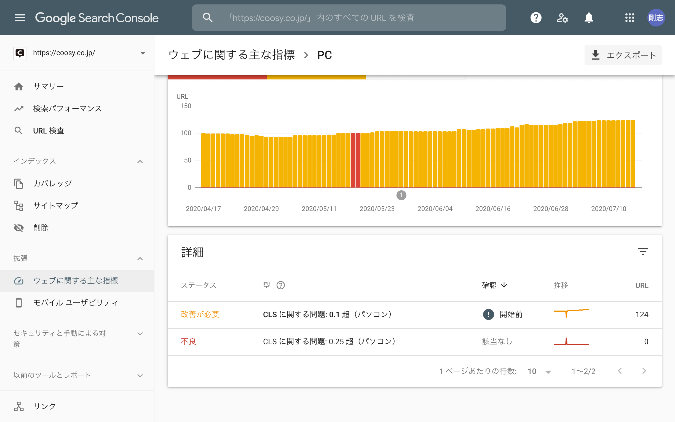Click URL count 124
The image size is (675, 422).
(642, 314)
